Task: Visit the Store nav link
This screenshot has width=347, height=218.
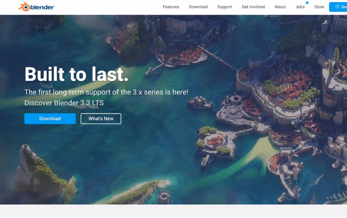Action: coord(319,7)
